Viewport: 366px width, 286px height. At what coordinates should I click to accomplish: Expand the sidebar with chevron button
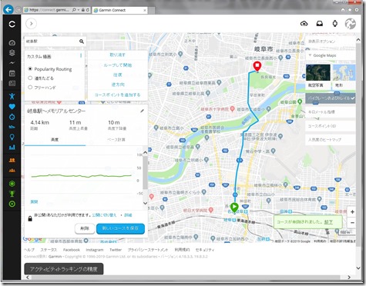click(31, 24)
